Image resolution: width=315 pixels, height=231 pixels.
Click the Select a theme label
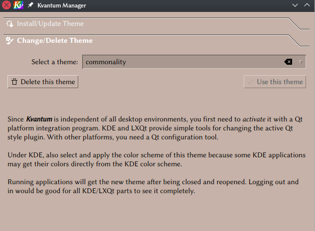click(55, 62)
